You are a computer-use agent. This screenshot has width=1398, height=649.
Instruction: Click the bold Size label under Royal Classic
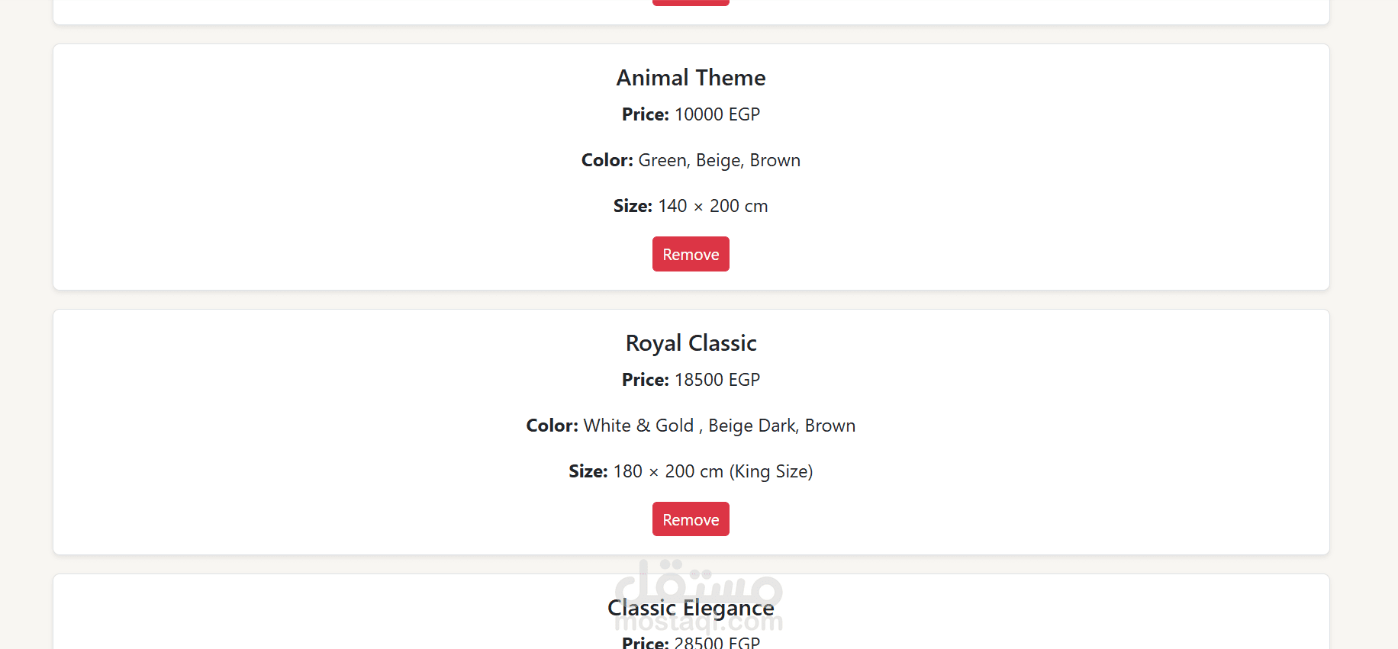[x=588, y=471]
